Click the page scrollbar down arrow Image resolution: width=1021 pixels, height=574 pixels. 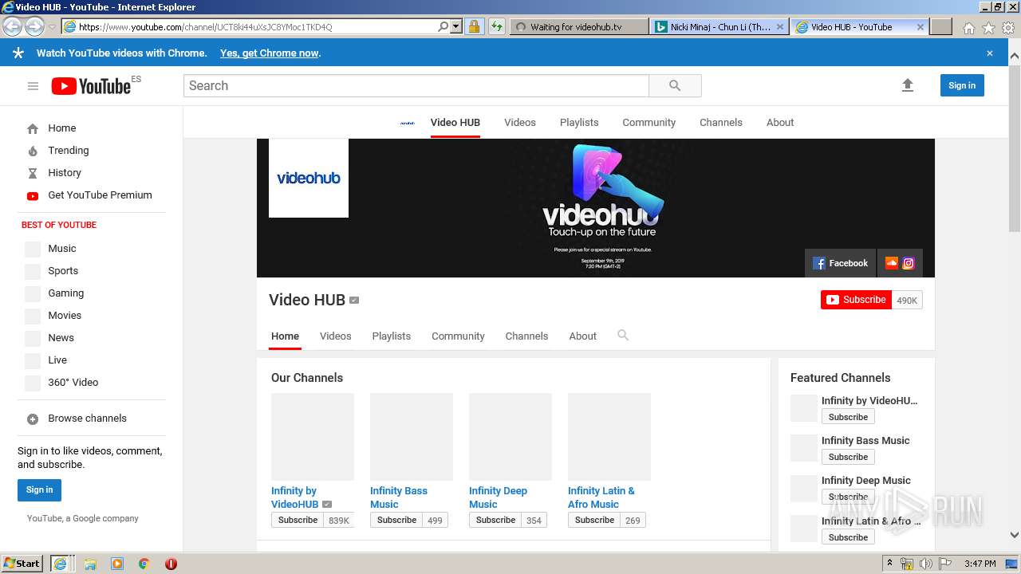click(1015, 536)
